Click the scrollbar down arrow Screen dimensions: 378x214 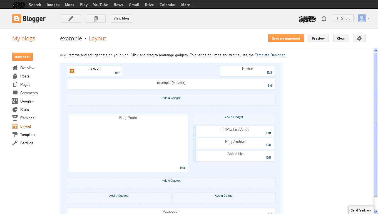coord(375,211)
